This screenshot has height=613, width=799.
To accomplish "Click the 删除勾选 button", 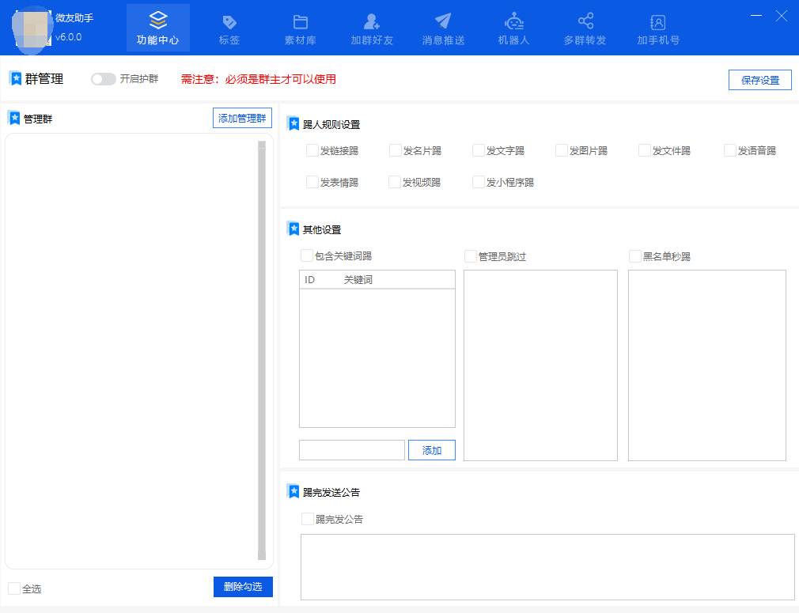I will [243, 587].
